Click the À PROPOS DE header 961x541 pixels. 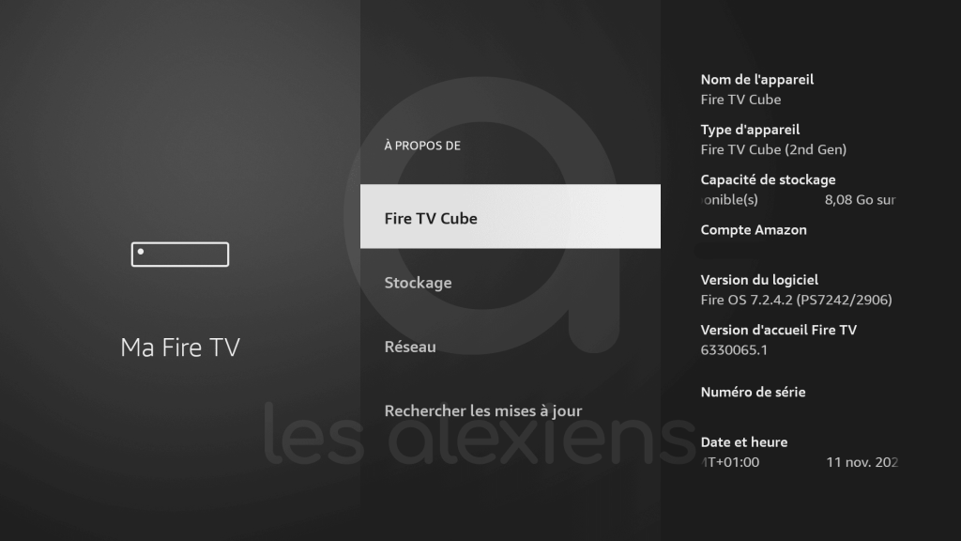pyautogui.click(x=422, y=146)
